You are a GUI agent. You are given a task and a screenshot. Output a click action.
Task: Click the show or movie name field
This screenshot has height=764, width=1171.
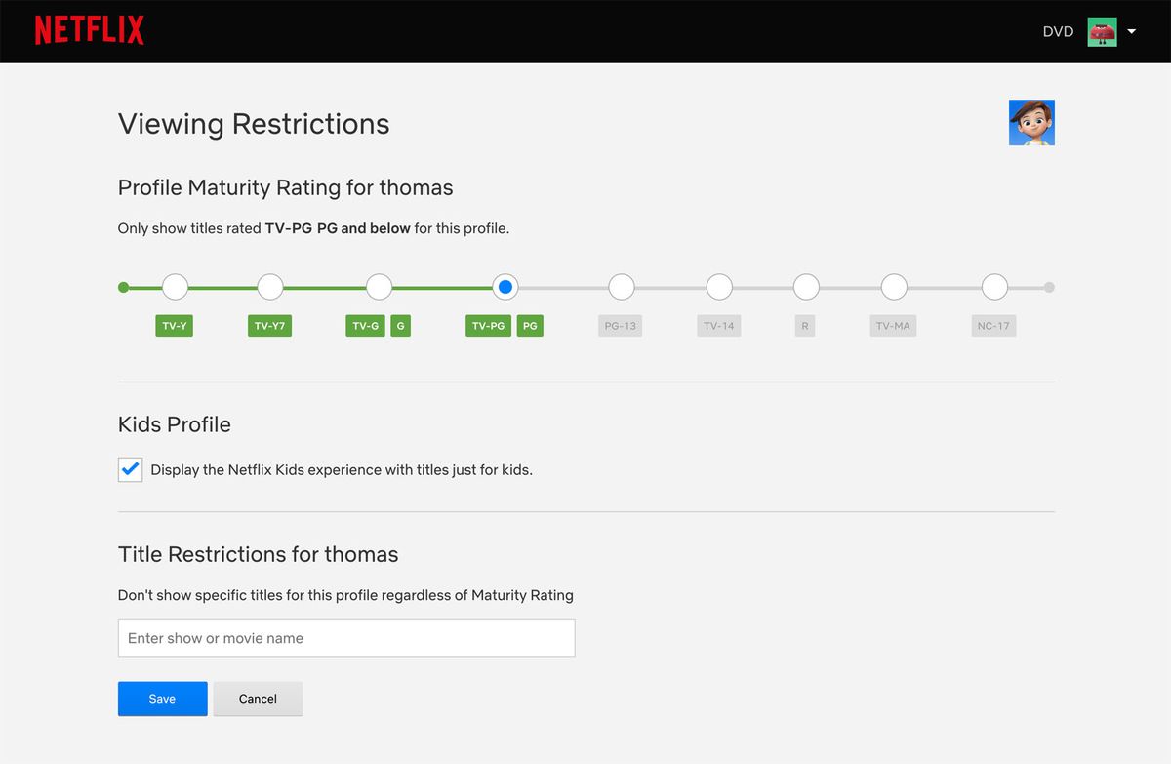point(346,638)
